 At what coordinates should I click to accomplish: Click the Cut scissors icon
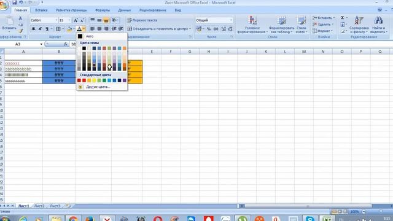pos(20,18)
